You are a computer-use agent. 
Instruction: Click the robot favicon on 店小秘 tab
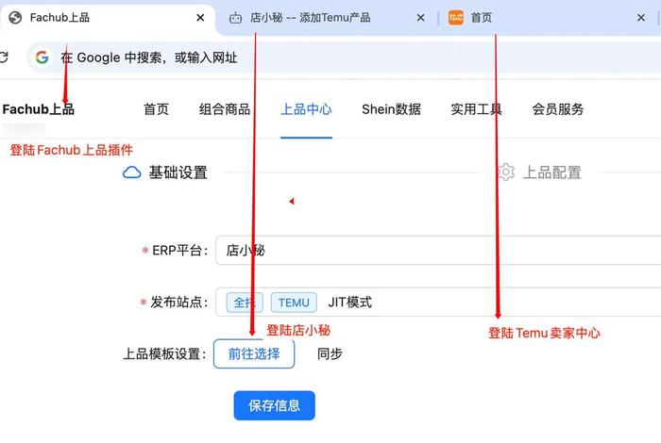pos(236,18)
